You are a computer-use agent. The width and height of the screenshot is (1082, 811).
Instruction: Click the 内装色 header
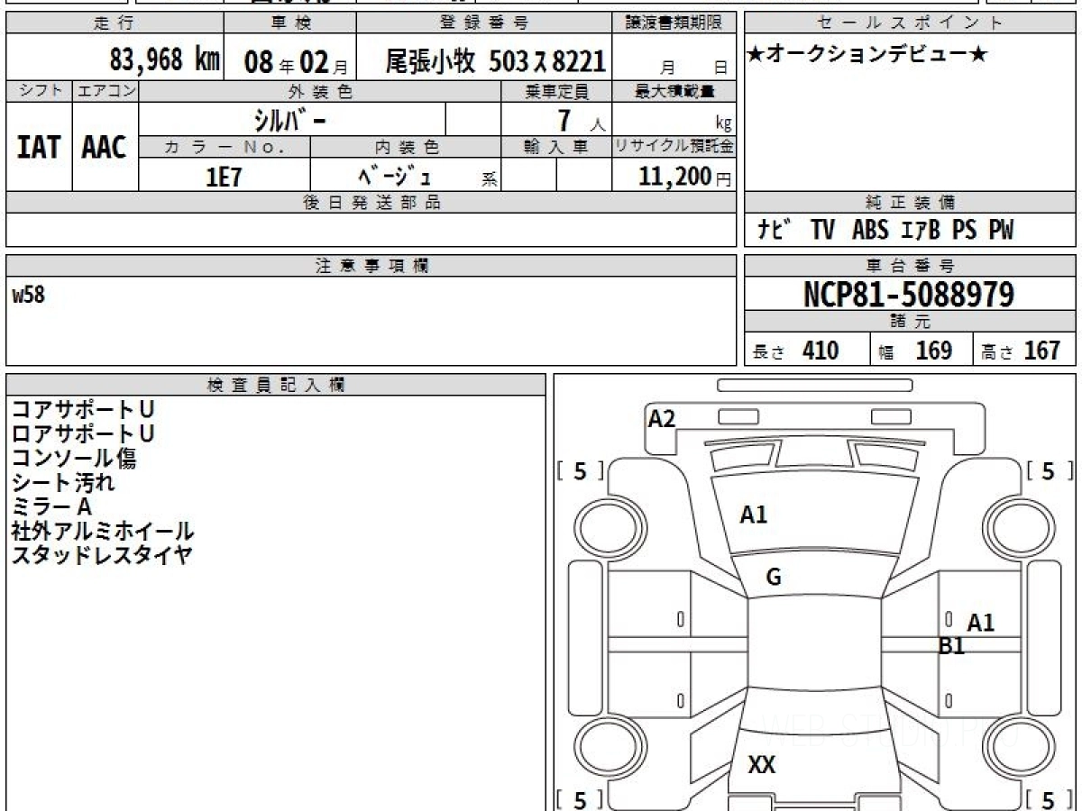[x=407, y=147]
